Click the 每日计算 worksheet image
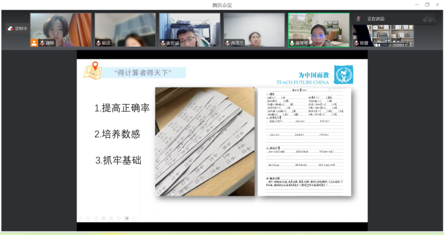The height and width of the screenshot is (235, 444). click(304, 142)
